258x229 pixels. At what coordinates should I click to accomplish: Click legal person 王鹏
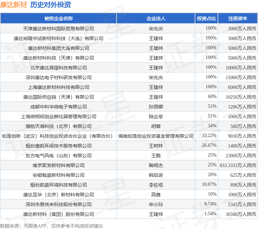(x=156, y=156)
